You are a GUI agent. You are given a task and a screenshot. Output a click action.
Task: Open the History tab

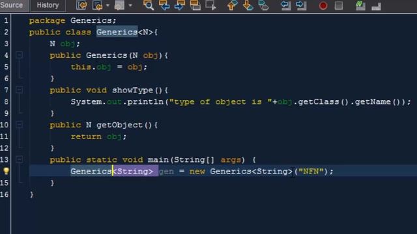click(x=48, y=5)
